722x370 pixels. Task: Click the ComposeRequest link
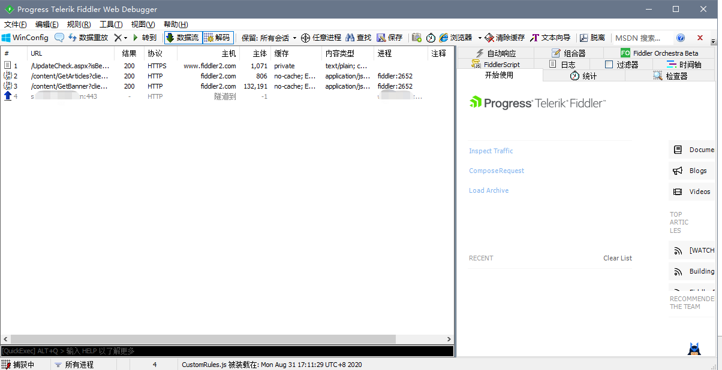497,171
